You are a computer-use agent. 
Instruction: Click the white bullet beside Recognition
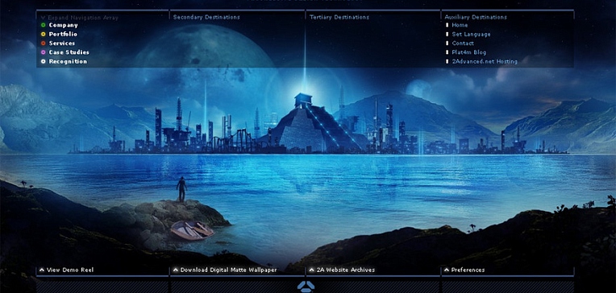pyautogui.click(x=44, y=62)
